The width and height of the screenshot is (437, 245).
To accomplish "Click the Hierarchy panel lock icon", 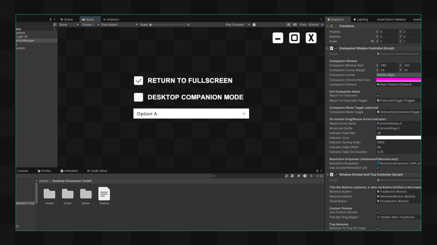I will 51,20.
